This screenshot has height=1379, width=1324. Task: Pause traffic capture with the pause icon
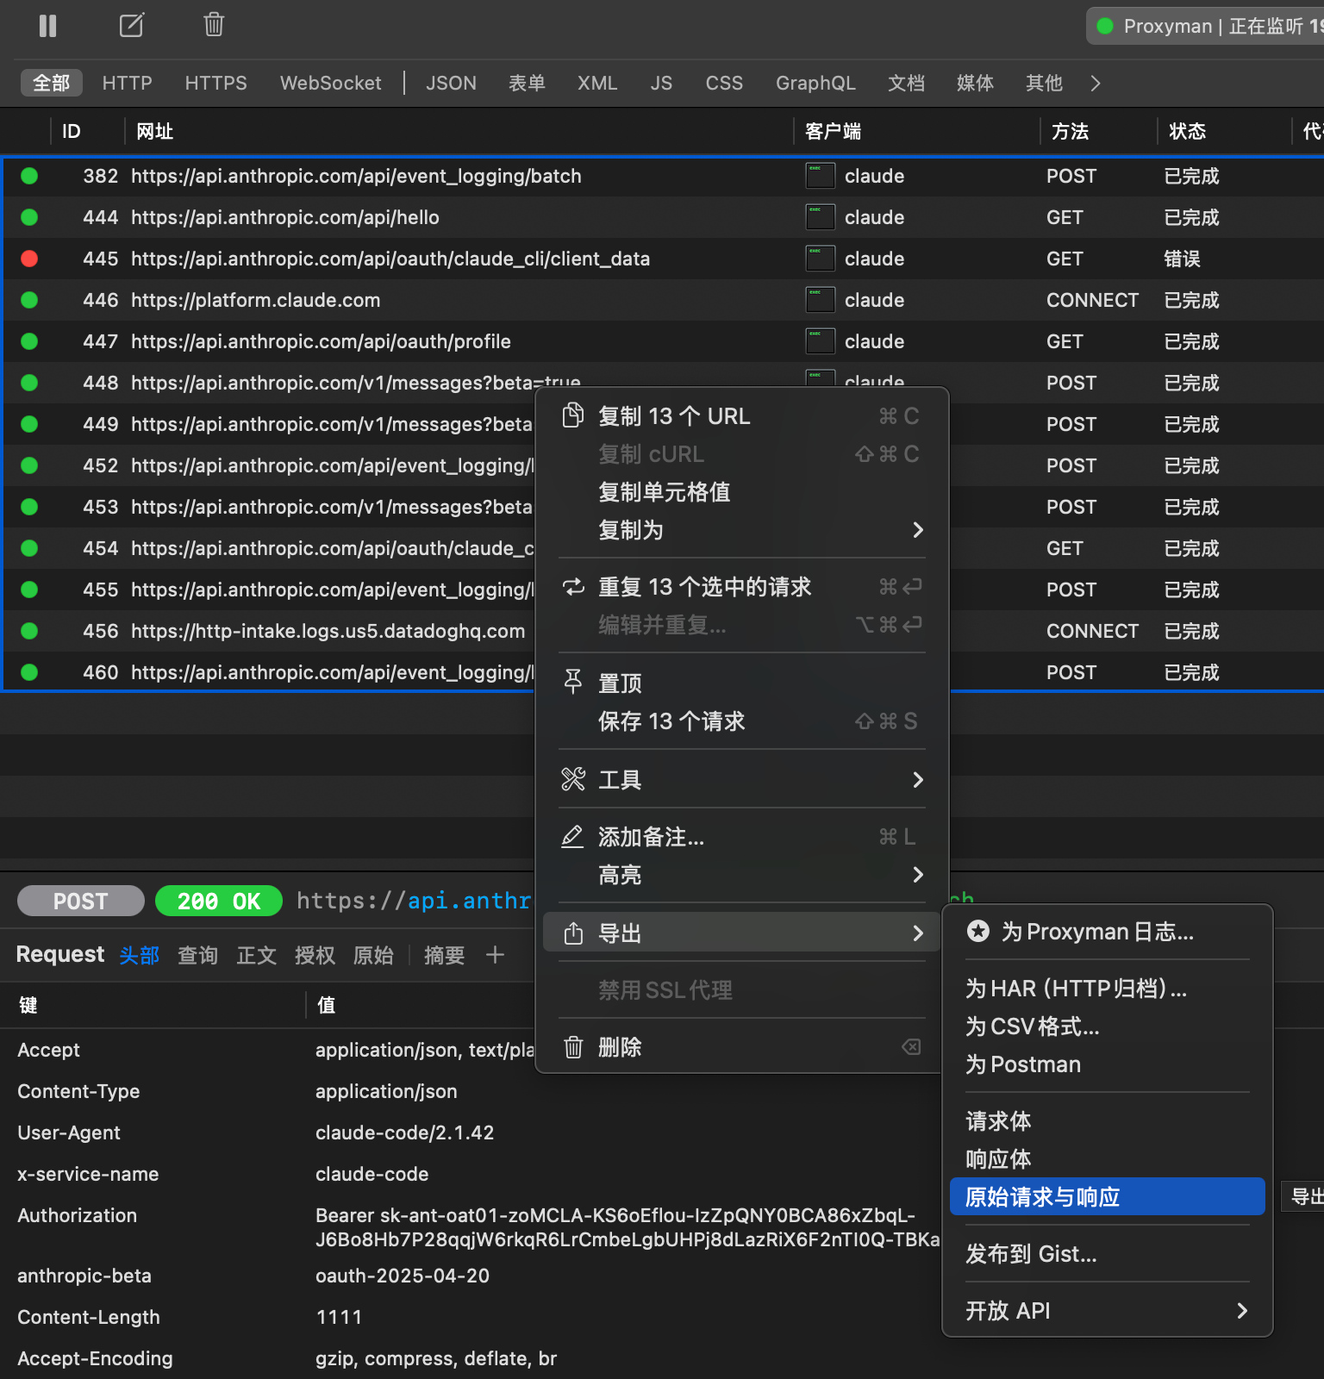coord(48,26)
